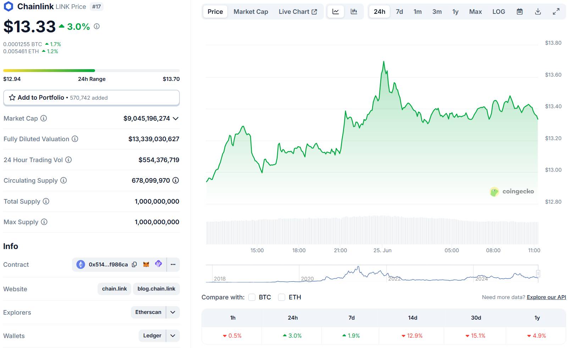This screenshot has width=576, height=348.
Task: Open more contracts ellipsis menu
Action: point(173,264)
